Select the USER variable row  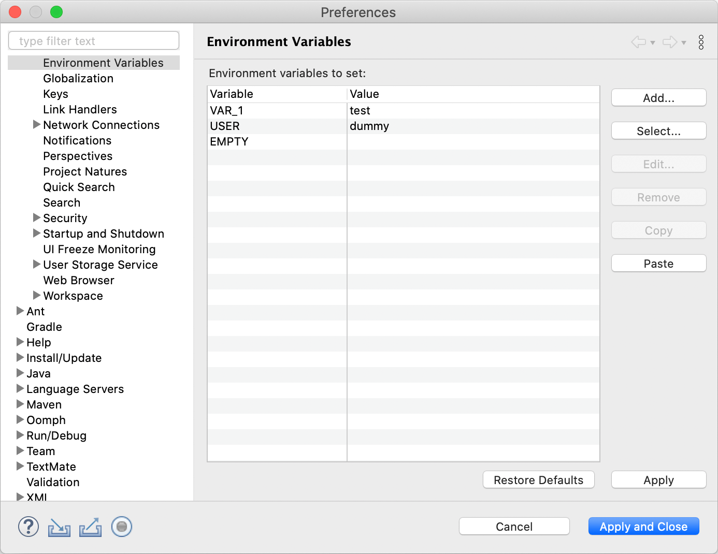click(x=277, y=126)
